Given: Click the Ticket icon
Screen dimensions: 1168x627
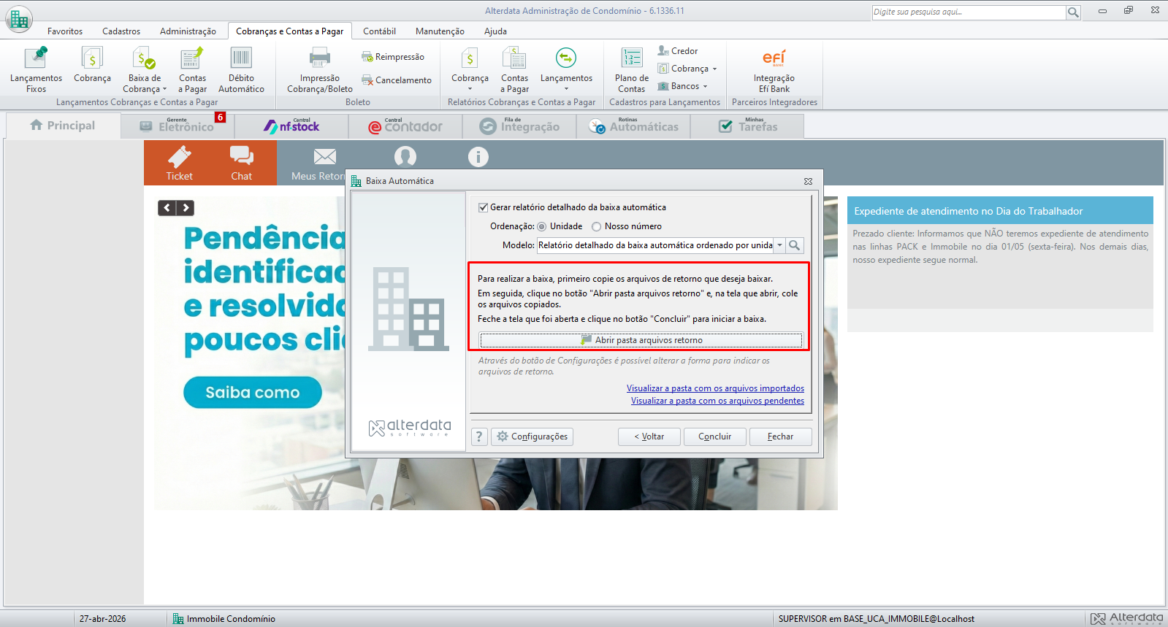Looking at the screenshot, I should click(179, 163).
